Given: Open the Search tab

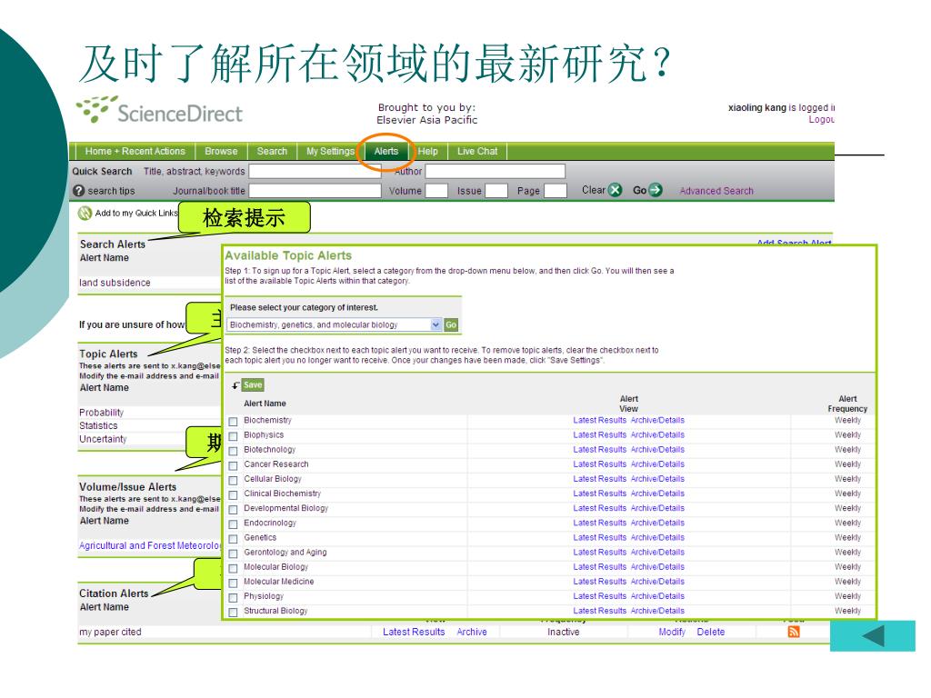Looking at the screenshot, I should click(272, 152).
